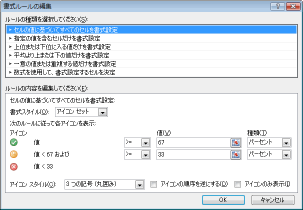Screen dimensions: 303x210
Task: Click the 書式スタイル(O) label
Action: [x=29, y=112]
